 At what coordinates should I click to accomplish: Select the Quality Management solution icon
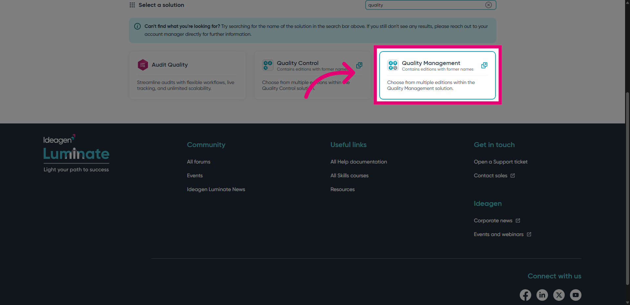(x=392, y=65)
